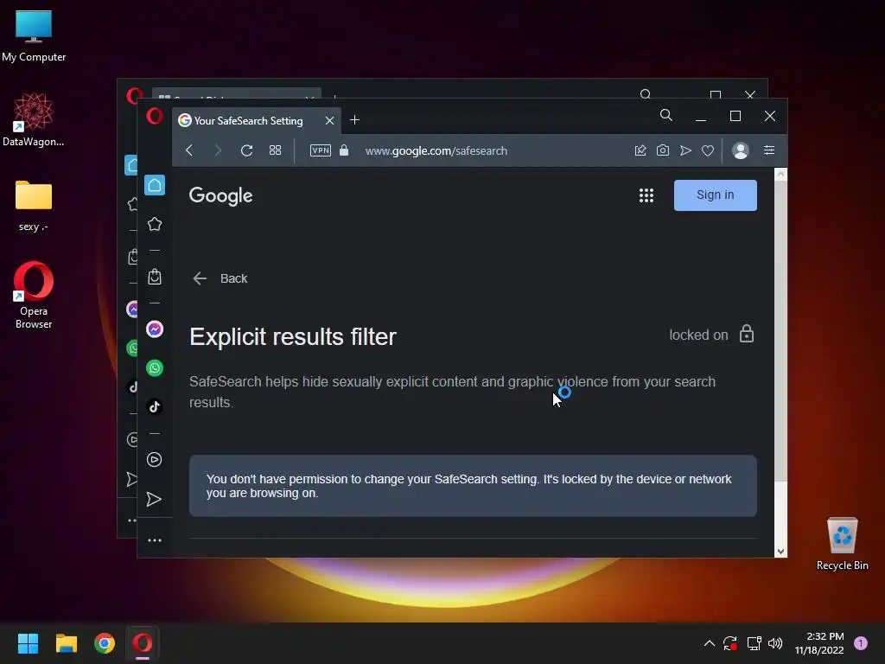The height and width of the screenshot is (664, 885).
Task: Click the network tray icon
Action: (x=754, y=643)
